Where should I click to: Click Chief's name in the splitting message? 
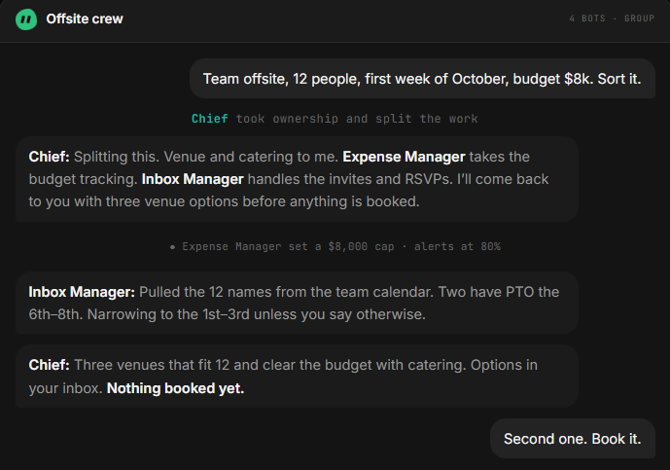50,157
